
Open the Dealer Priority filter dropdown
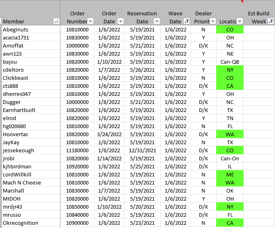(213, 21)
